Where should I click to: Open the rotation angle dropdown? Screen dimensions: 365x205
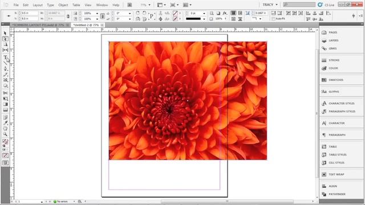pyautogui.click(x=129, y=13)
